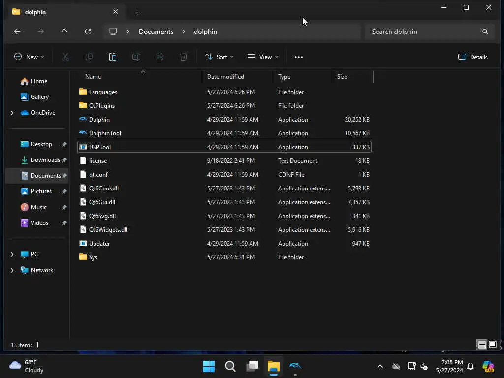The height and width of the screenshot is (378, 504).
Task: Open notifications bell
Action: [470, 366]
